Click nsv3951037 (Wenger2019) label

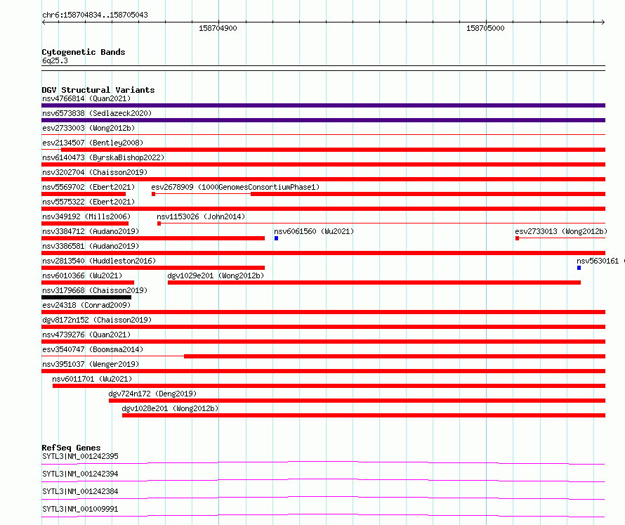point(91,364)
